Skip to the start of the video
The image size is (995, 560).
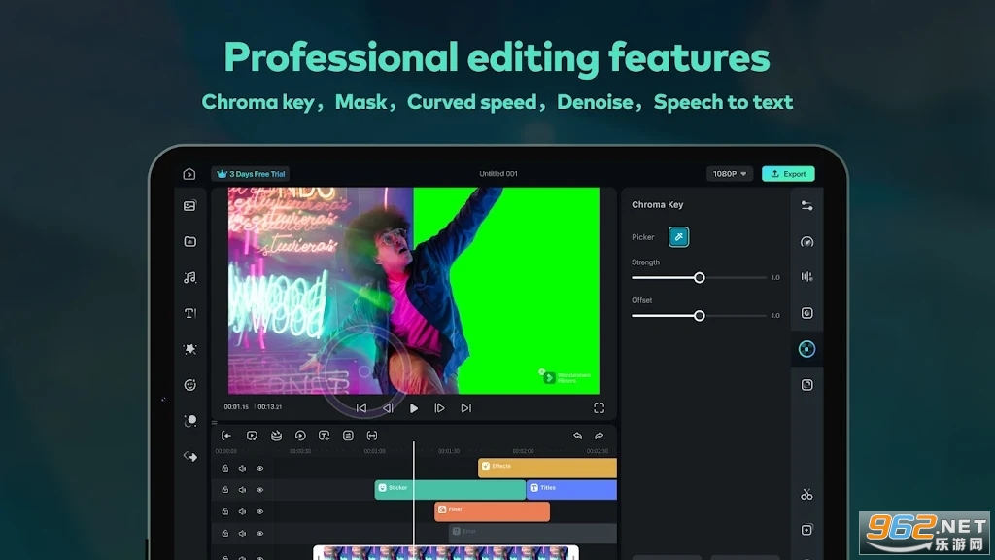(361, 408)
